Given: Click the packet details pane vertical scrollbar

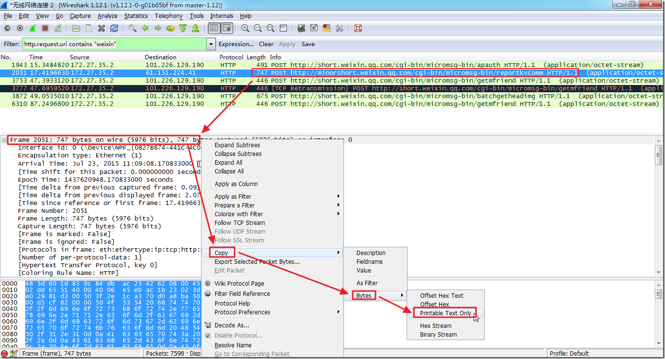Looking at the screenshot, I should pyautogui.click(x=659, y=206).
